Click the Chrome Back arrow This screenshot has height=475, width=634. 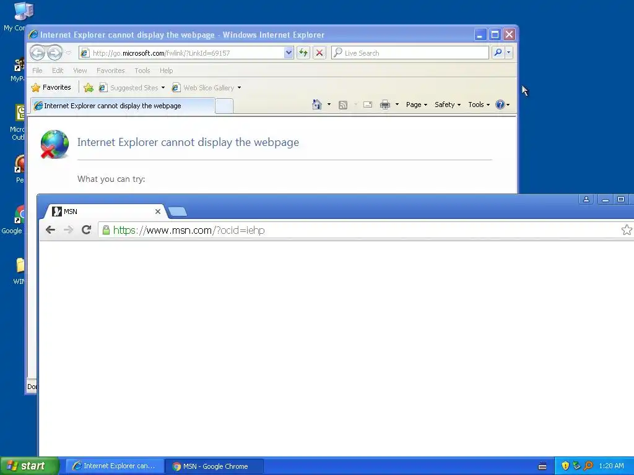coord(51,230)
